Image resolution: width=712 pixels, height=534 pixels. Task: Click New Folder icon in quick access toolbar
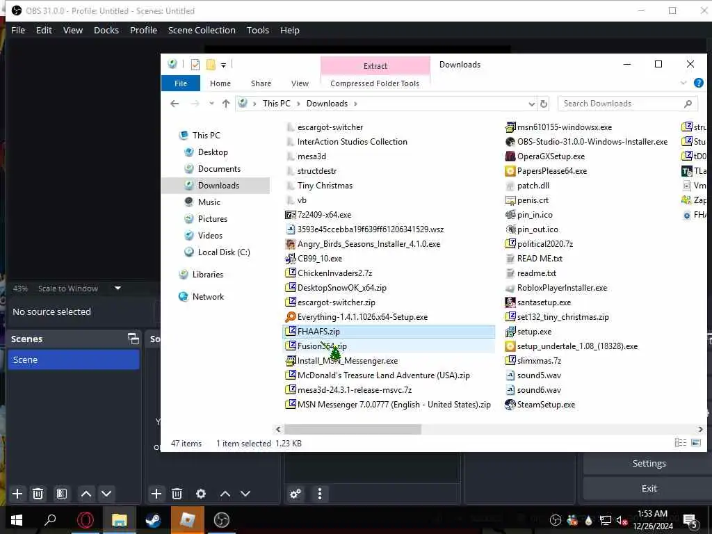coord(211,65)
